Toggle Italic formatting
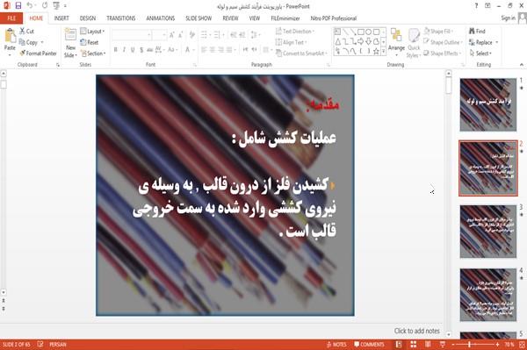Image resolution: width=527 pixels, height=350 pixels. (124, 50)
